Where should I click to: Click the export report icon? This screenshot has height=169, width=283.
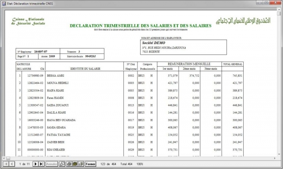pyautogui.click(x=75, y=164)
